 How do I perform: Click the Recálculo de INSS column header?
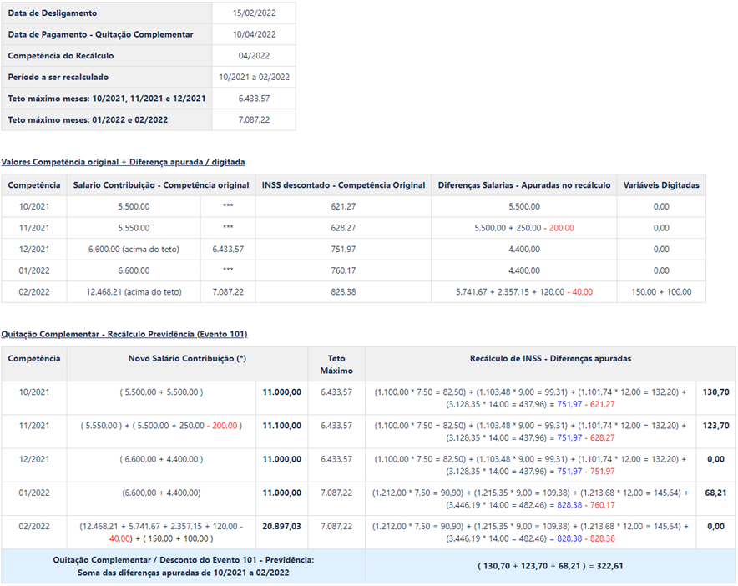click(550, 359)
